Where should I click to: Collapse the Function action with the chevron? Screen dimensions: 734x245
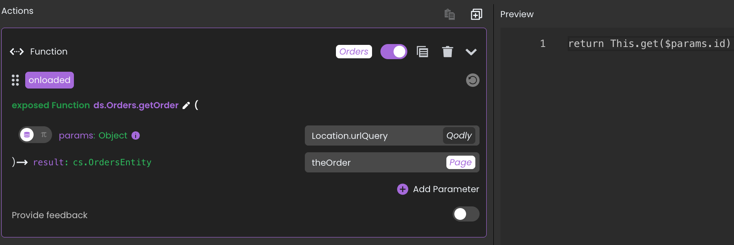coord(471,52)
